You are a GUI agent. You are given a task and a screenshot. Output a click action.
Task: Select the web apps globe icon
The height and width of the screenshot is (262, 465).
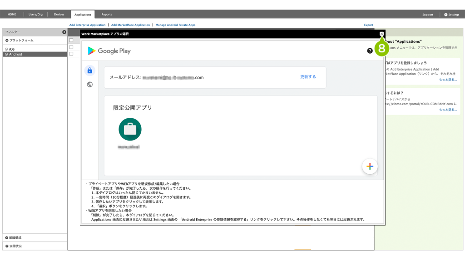90,85
